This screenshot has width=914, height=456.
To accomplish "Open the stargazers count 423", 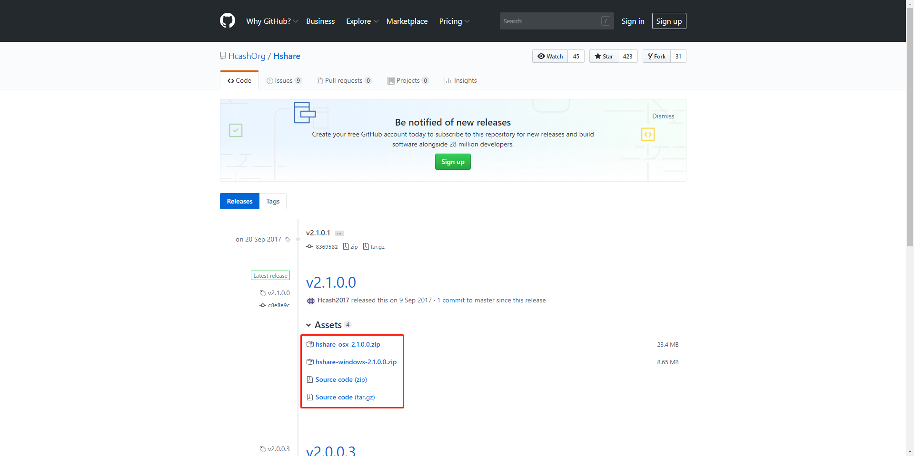I will click(x=628, y=56).
